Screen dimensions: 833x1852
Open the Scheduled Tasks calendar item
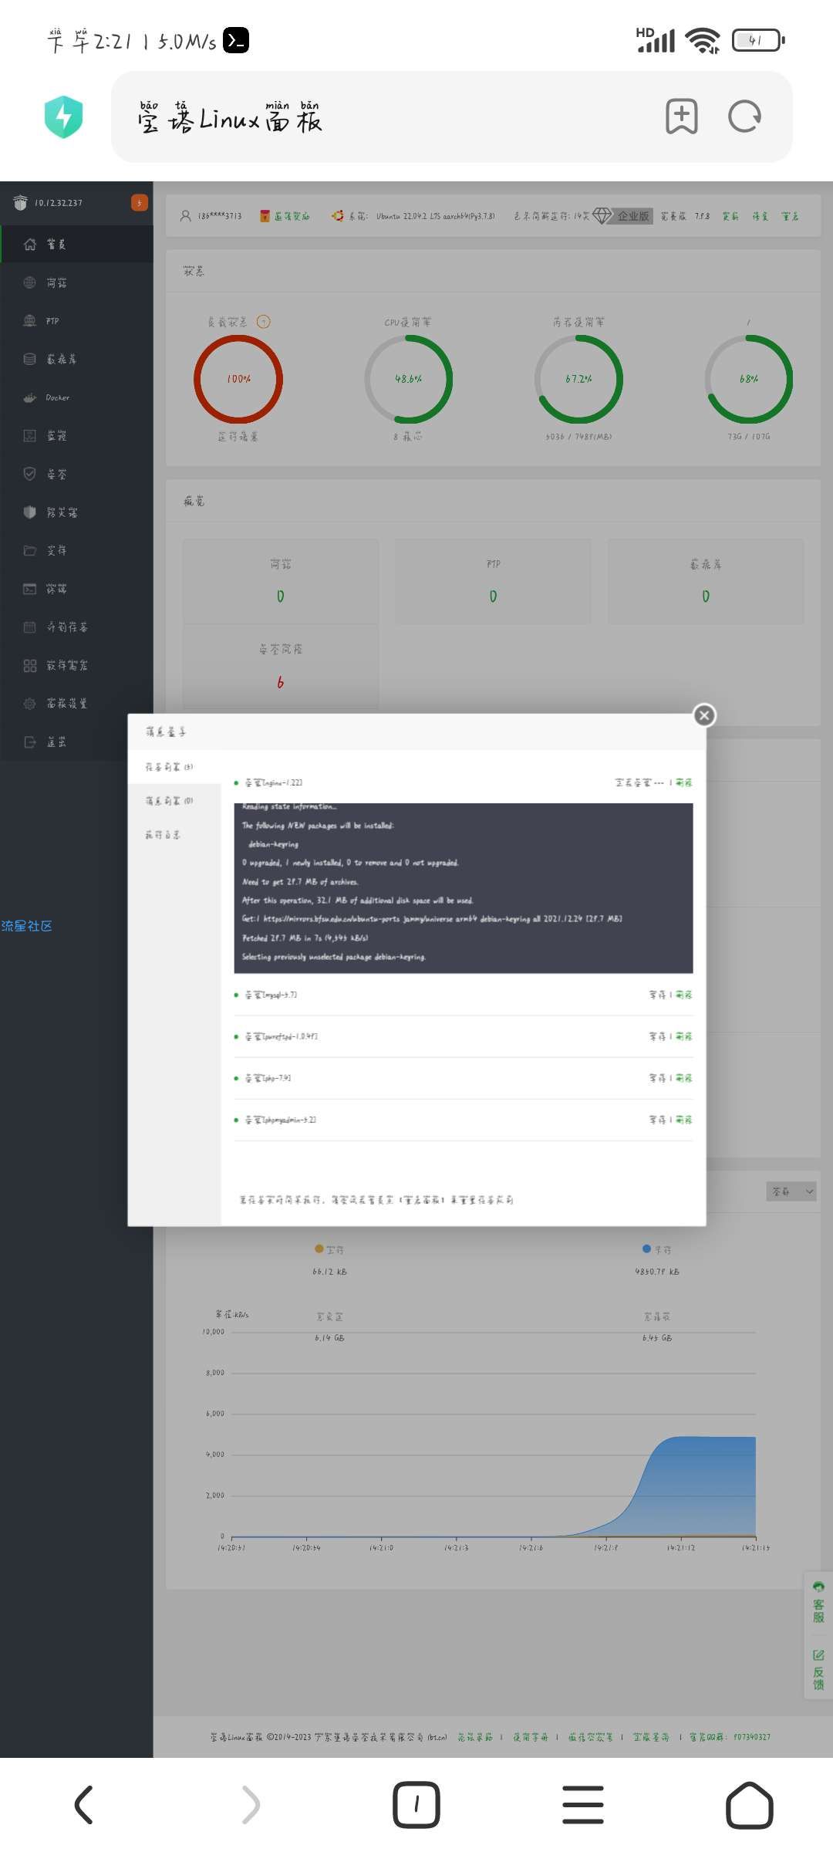point(76,627)
